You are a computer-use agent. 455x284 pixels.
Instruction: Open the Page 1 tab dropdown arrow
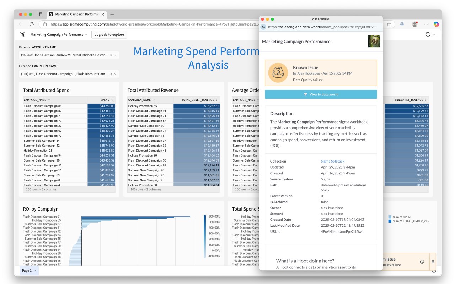click(34, 271)
